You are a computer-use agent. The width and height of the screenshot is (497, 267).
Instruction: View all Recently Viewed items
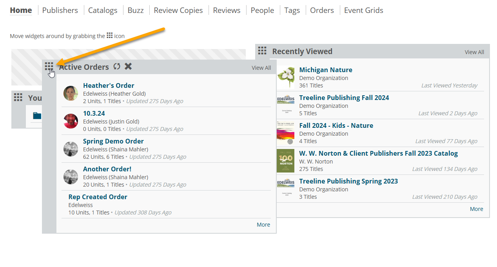tap(474, 52)
